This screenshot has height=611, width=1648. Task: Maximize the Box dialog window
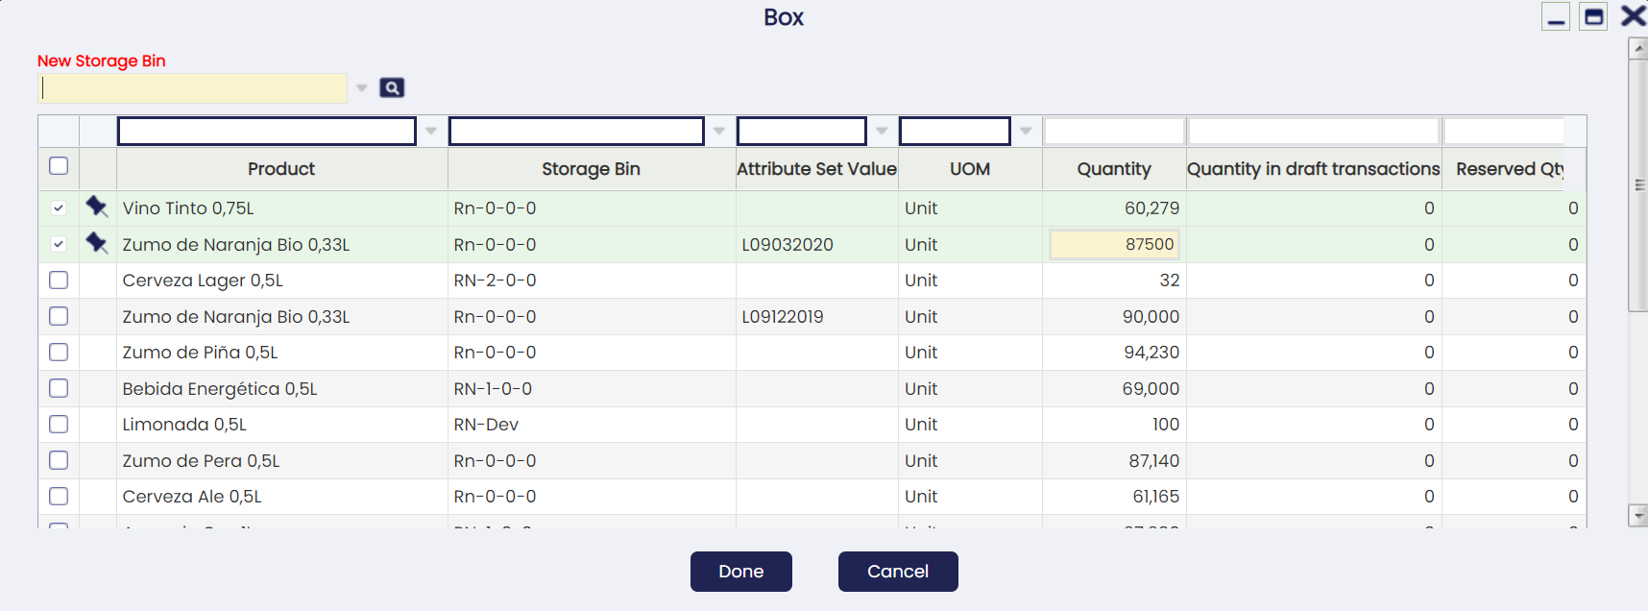tap(1594, 16)
